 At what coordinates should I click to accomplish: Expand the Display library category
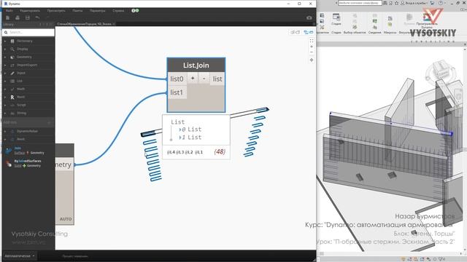click(x=5, y=49)
